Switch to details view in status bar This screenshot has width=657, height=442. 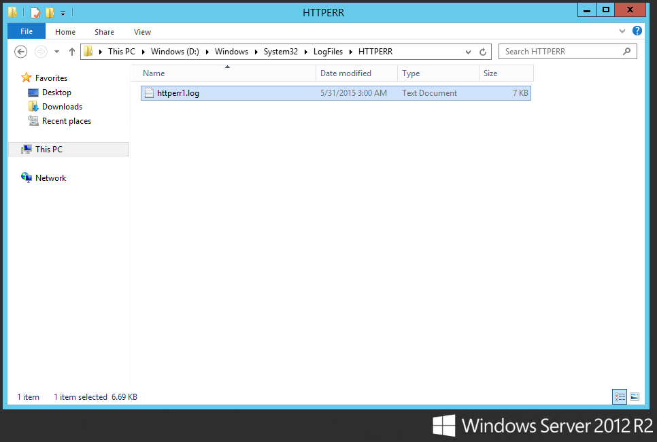tap(620, 396)
